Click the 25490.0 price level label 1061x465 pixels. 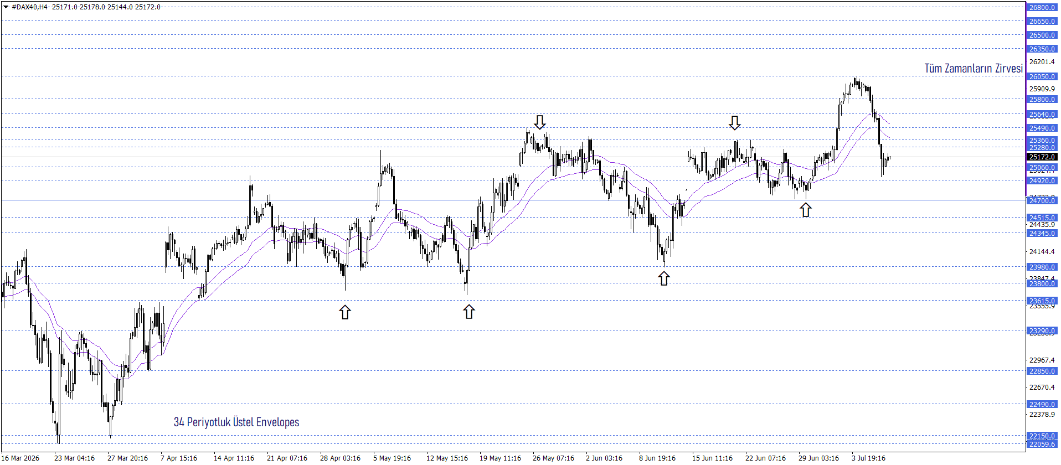[x=1042, y=128]
